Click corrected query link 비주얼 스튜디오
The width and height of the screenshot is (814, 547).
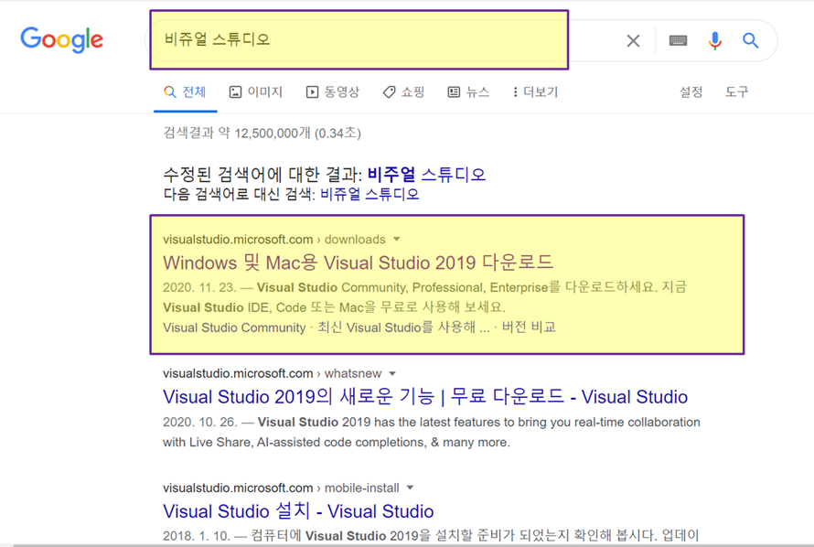tap(426, 175)
